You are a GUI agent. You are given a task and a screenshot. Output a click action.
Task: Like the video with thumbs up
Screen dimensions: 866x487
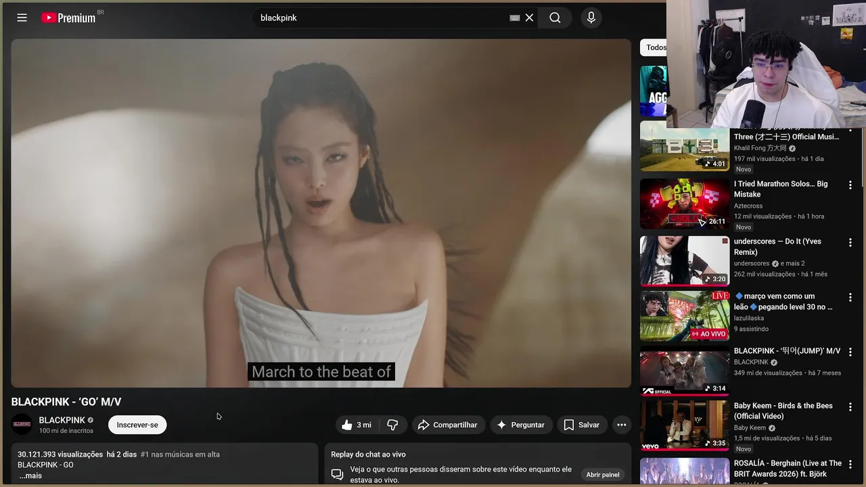coord(357,425)
